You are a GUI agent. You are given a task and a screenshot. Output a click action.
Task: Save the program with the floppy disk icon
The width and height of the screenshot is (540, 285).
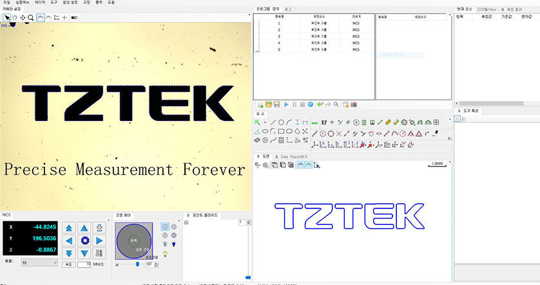pyautogui.click(x=276, y=104)
